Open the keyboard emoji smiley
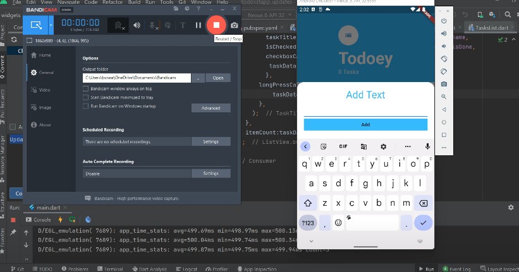The image size is (519, 272). [x=338, y=223]
